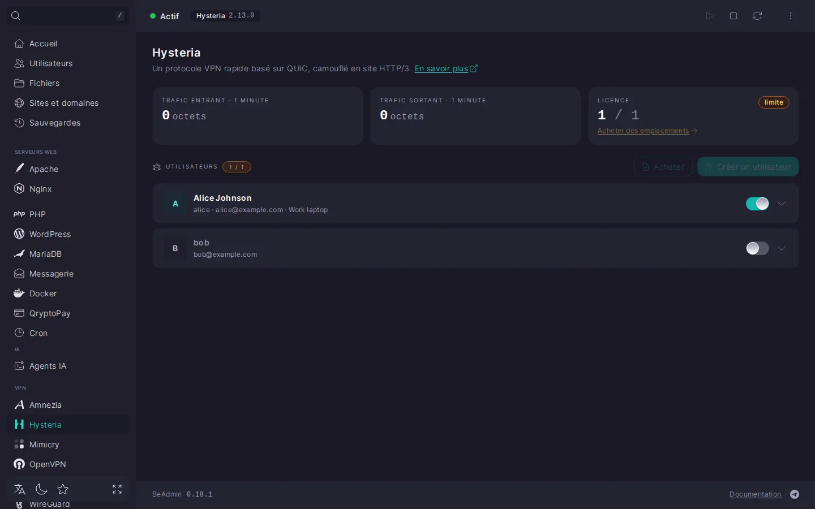815x509 pixels.
Task: Open Sauvegardes in sidebar
Action: pos(68,123)
